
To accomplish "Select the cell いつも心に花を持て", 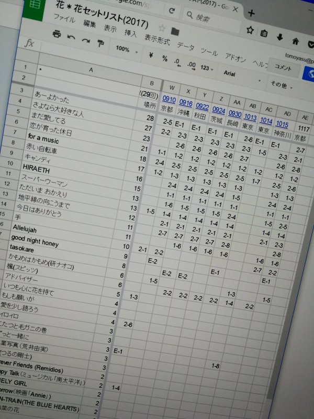I will click(x=29, y=289).
